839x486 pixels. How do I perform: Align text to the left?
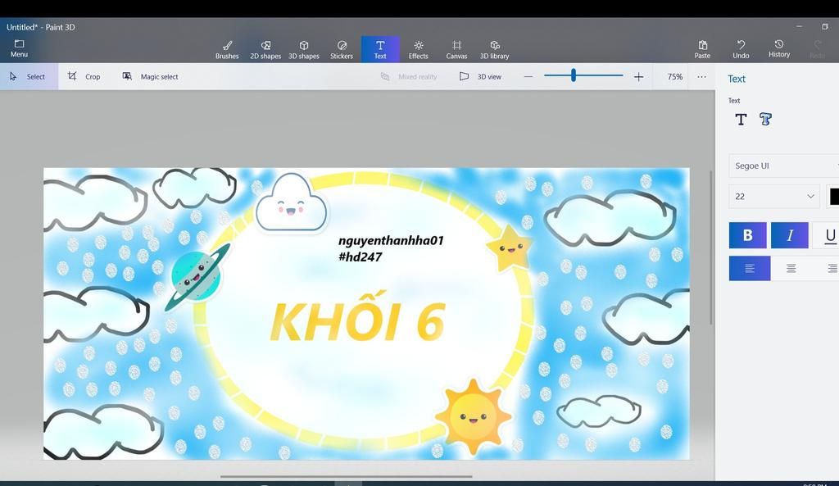pos(750,268)
